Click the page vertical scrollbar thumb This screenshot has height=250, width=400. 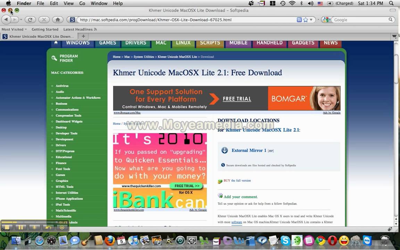(396, 69)
